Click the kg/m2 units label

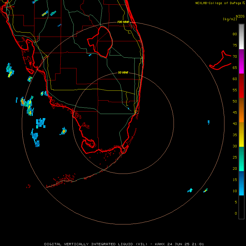point(230,19)
